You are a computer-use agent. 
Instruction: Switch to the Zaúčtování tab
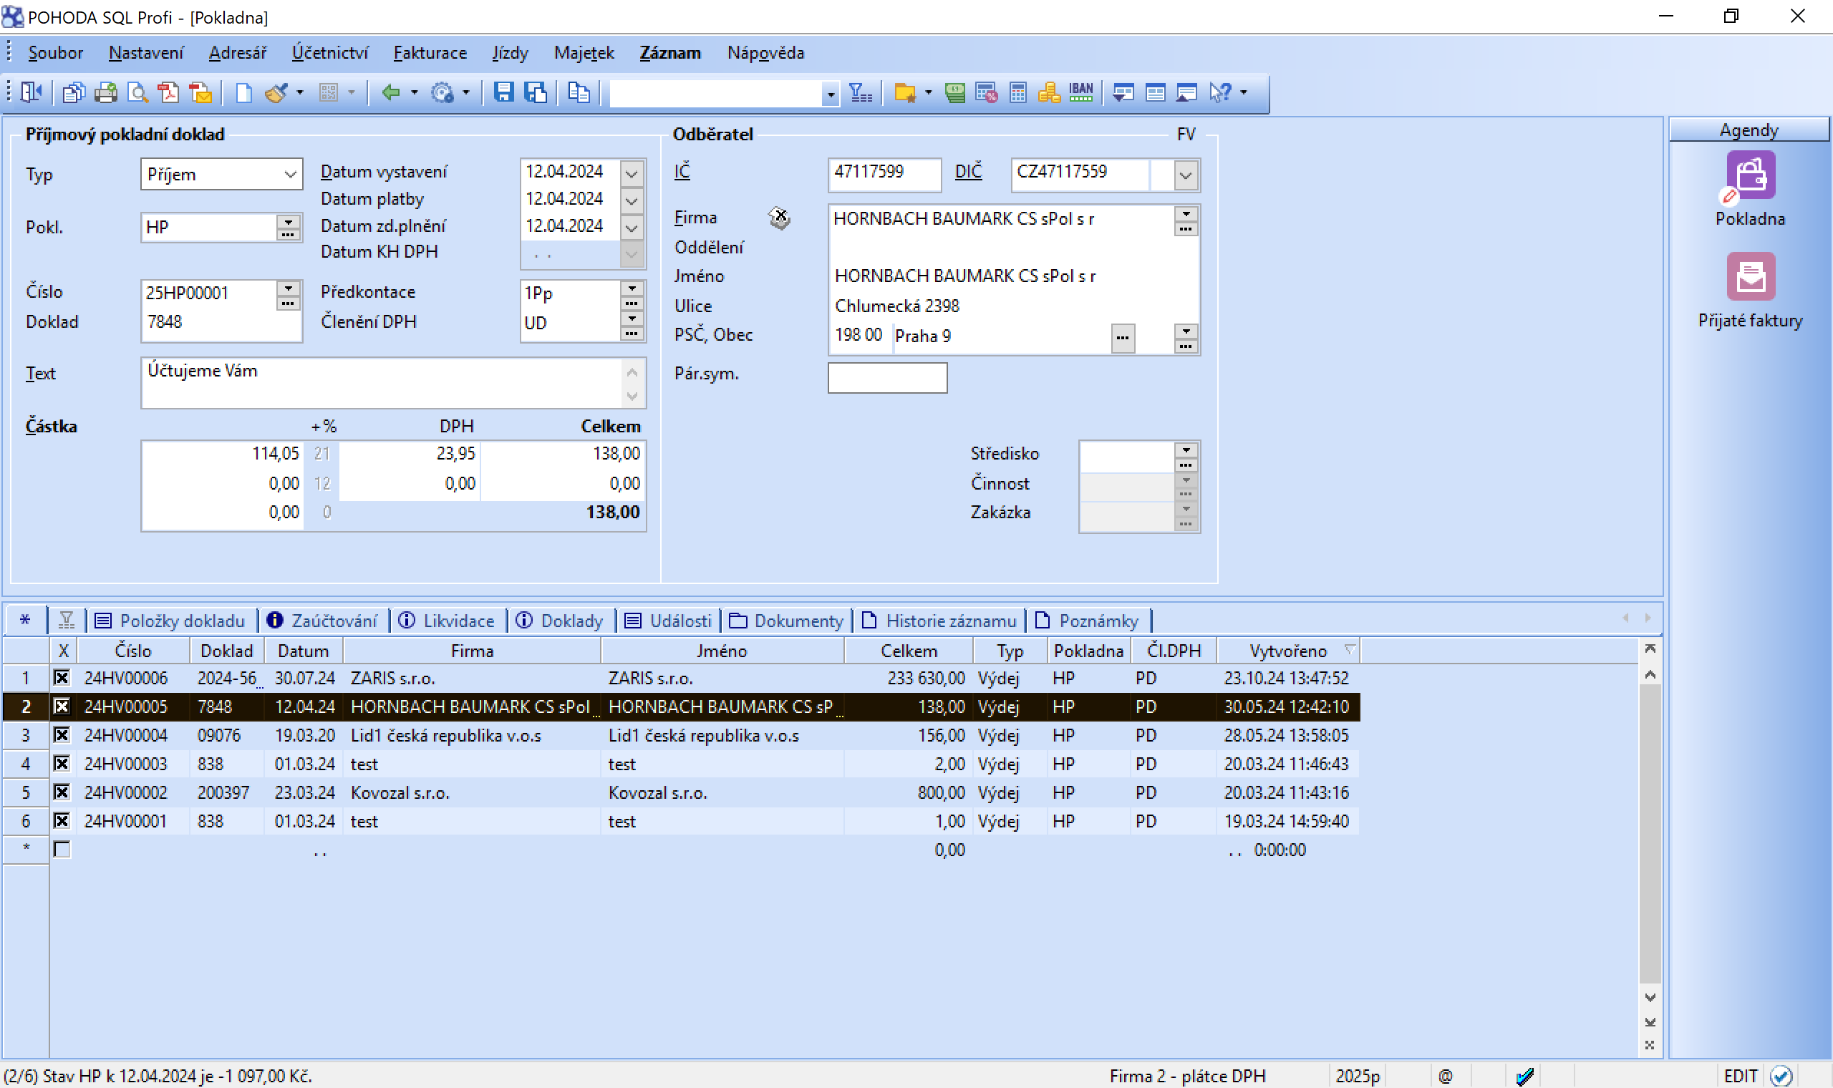pos(324,621)
